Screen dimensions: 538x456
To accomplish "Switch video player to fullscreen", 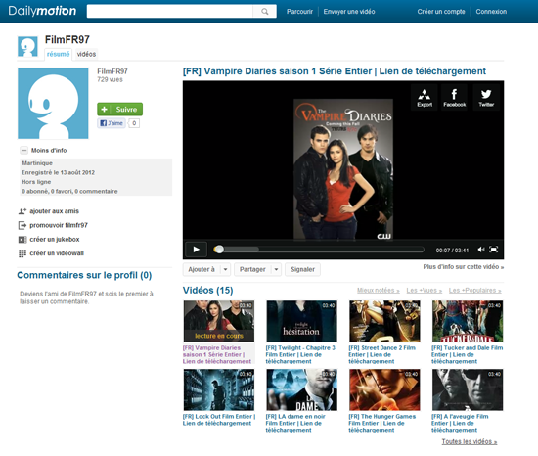I will [493, 250].
